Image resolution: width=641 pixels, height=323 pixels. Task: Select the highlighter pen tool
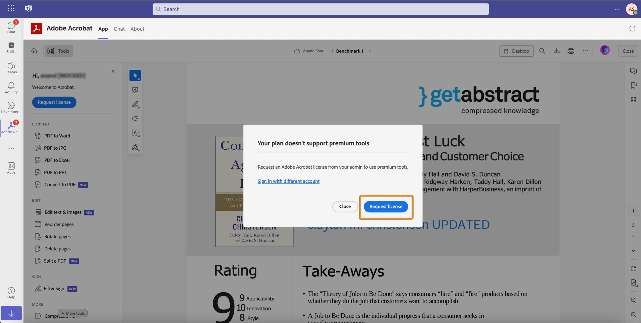click(x=135, y=104)
